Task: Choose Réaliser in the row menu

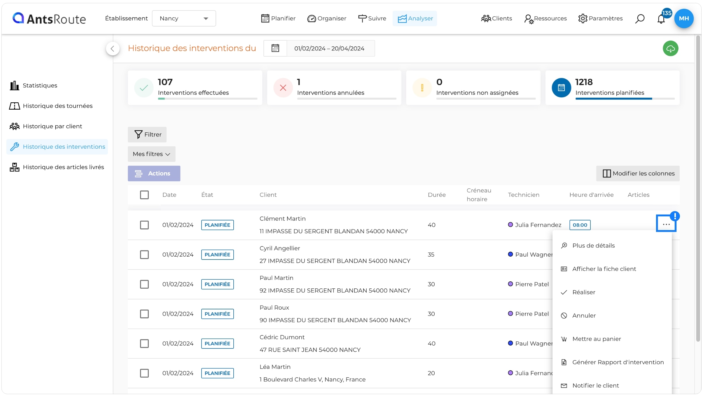Action: pos(612,292)
